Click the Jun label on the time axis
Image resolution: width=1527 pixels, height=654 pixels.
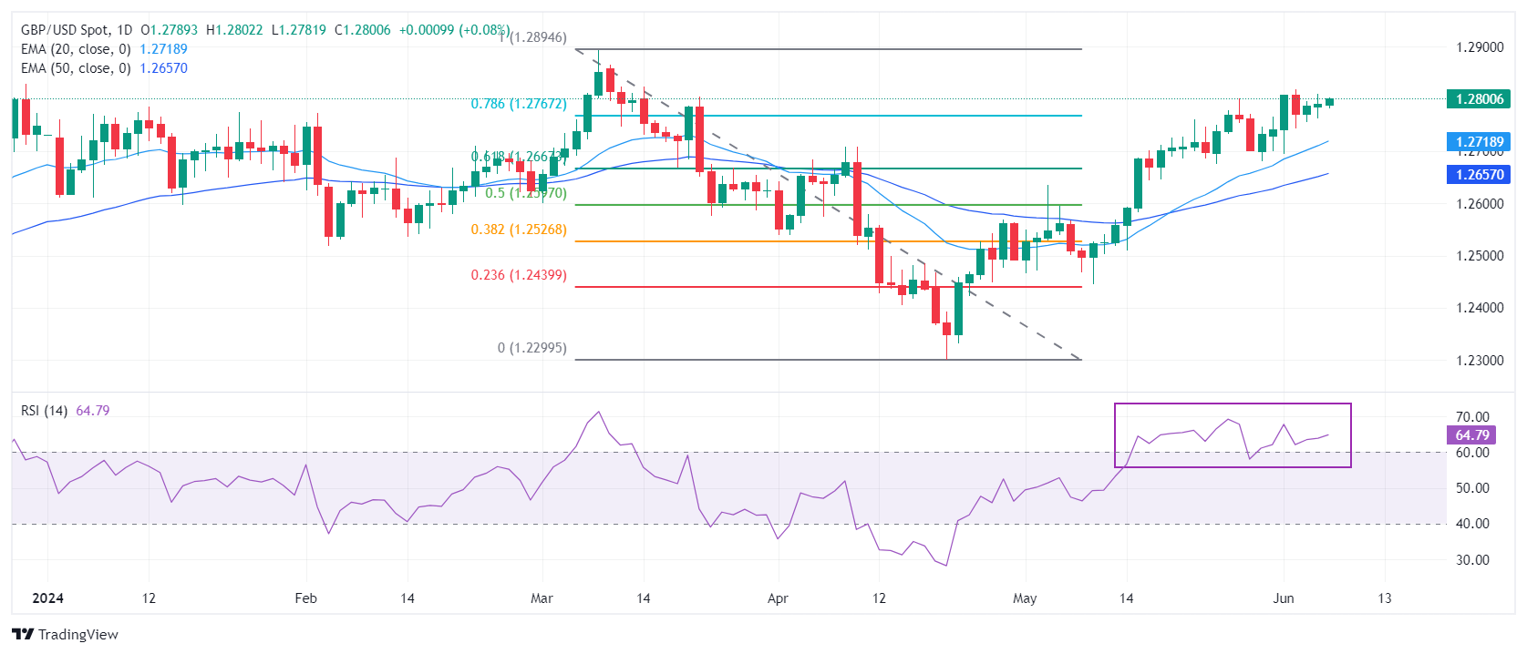[x=1284, y=598]
